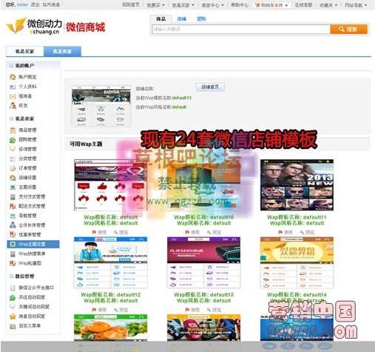Click 预览 under template default10
This screenshot has height=352, width=375.
[214, 233]
